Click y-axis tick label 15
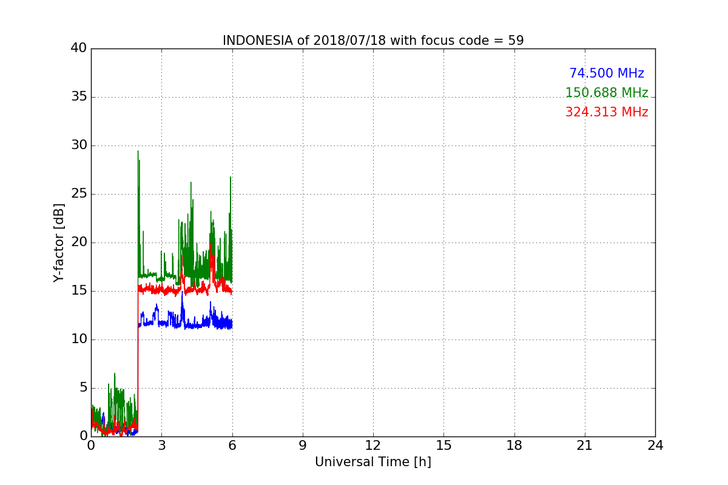This screenshot has height=485, width=728. 79,291
